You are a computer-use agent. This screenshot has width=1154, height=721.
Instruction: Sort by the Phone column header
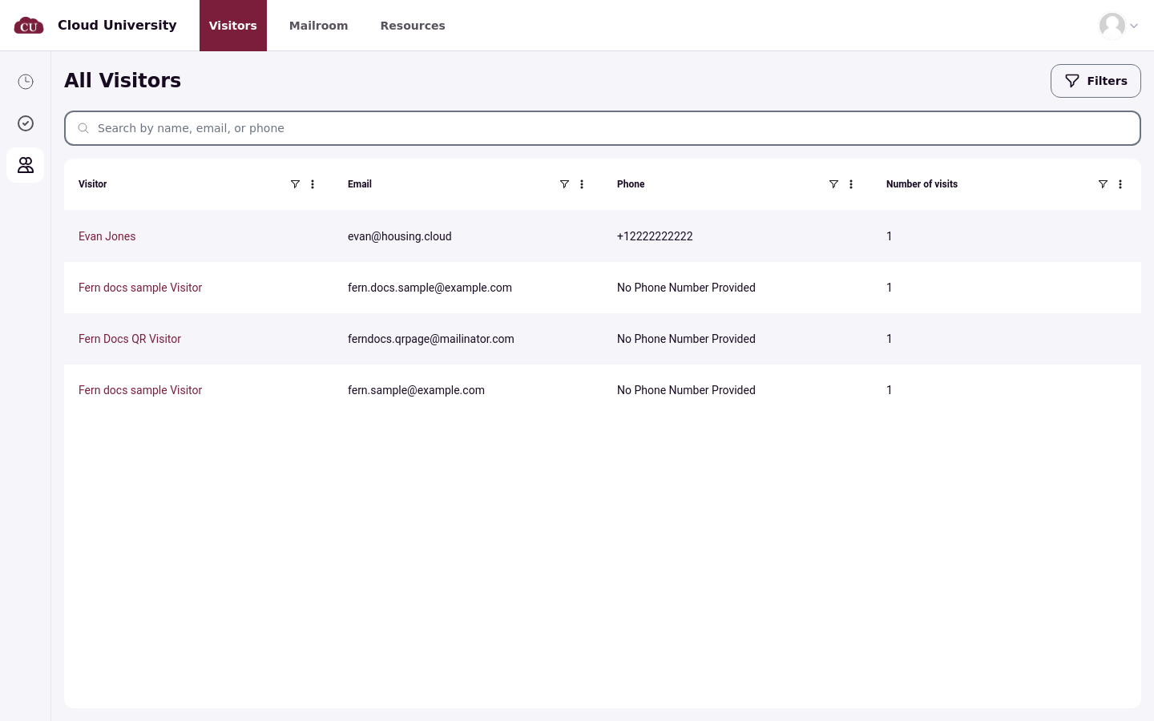coord(631,184)
